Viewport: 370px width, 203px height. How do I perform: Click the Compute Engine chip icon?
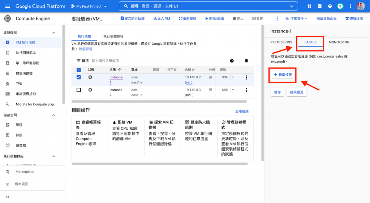(7, 18)
